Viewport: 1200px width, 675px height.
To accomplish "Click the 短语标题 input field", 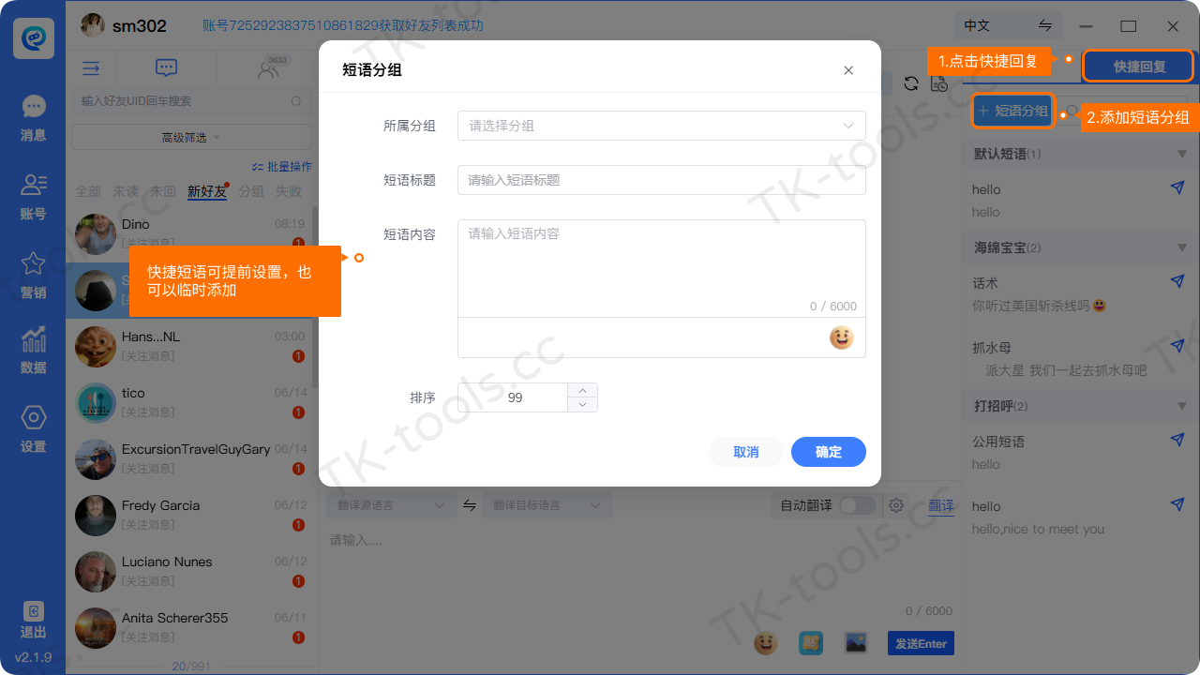I will pos(661,180).
